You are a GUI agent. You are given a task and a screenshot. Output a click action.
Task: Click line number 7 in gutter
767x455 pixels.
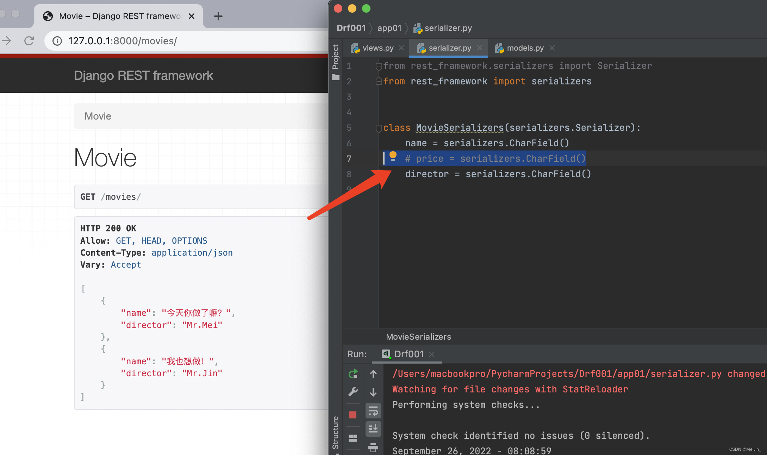click(349, 159)
